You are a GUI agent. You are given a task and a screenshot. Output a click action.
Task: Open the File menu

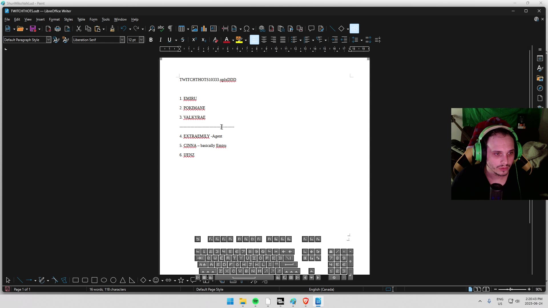tap(7, 19)
